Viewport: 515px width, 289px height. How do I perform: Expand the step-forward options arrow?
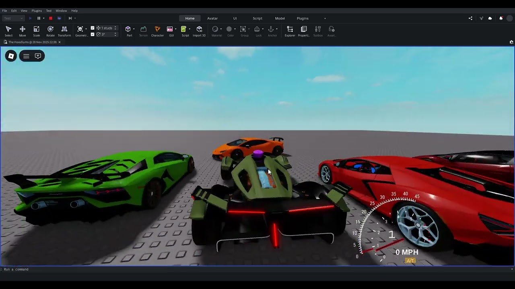pyautogui.click(x=75, y=18)
